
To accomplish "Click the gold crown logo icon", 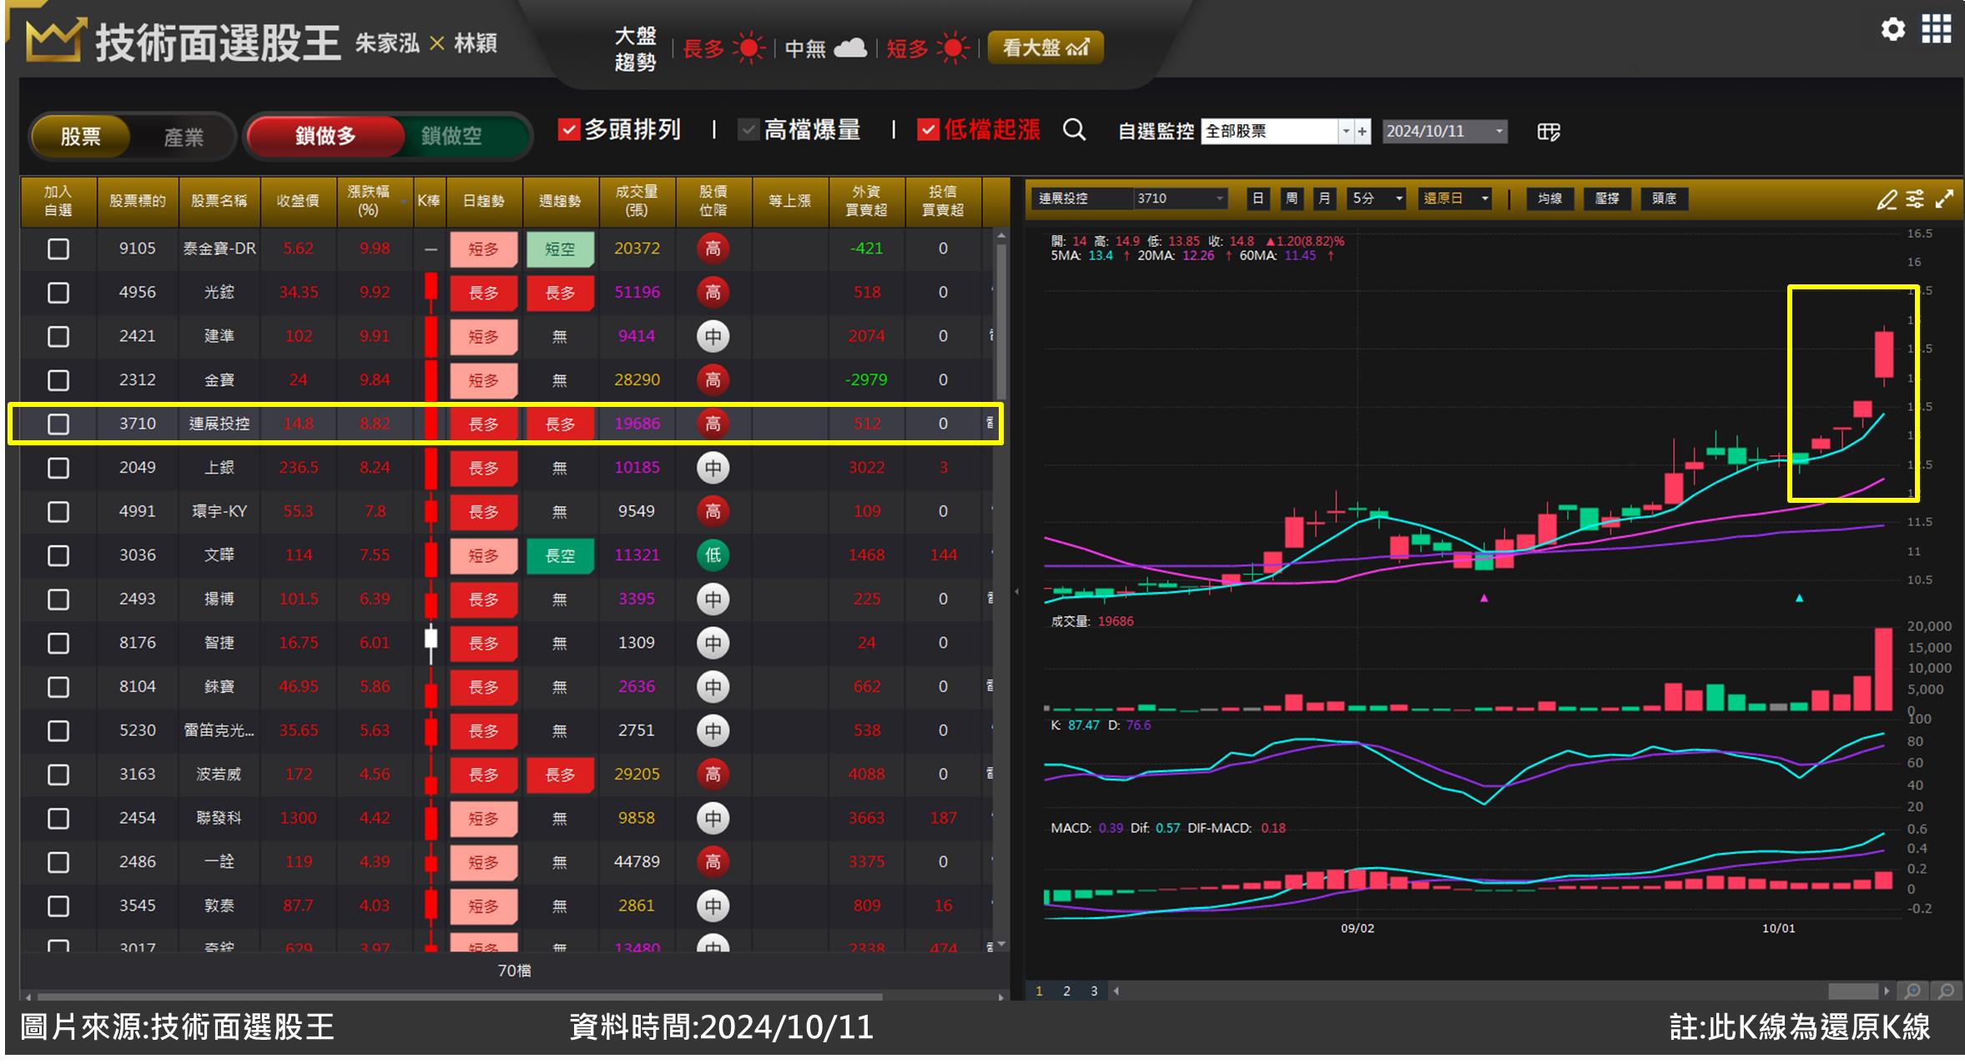I will pos(54,42).
